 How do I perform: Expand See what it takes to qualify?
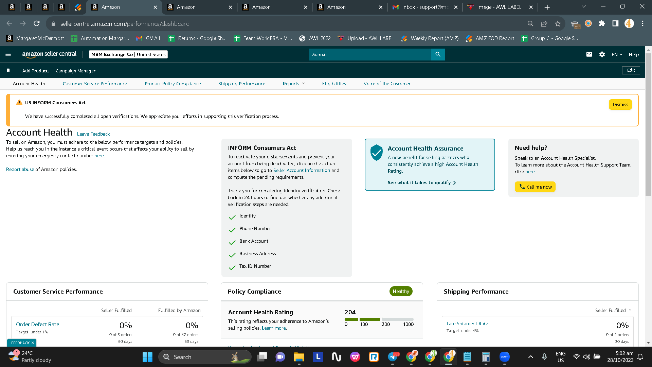[422, 182]
